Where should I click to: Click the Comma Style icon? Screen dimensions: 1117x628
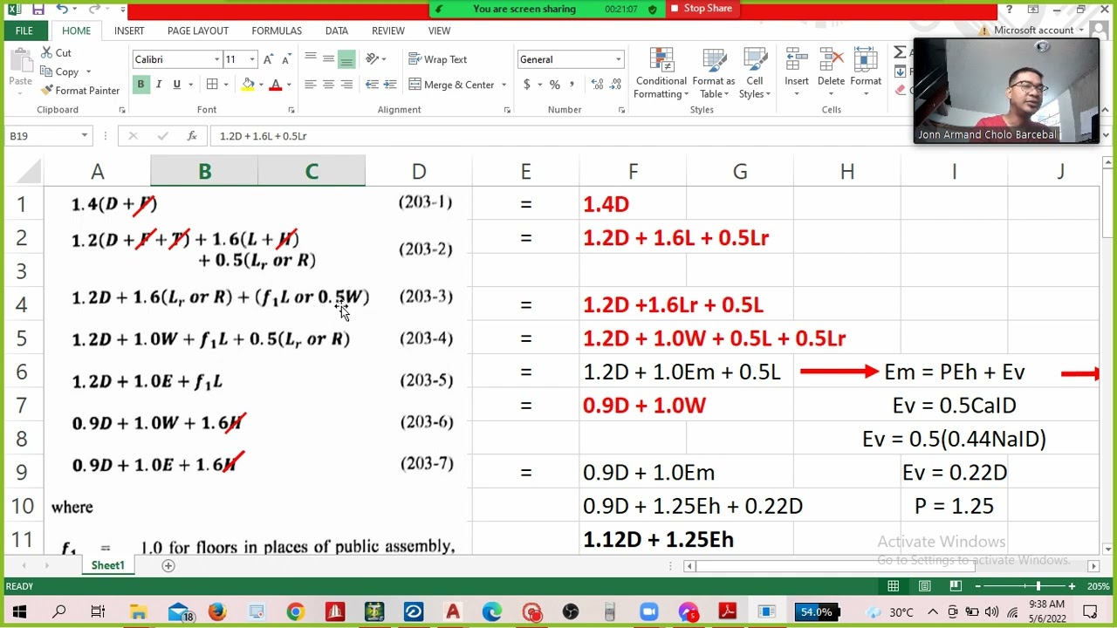(x=572, y=85)
